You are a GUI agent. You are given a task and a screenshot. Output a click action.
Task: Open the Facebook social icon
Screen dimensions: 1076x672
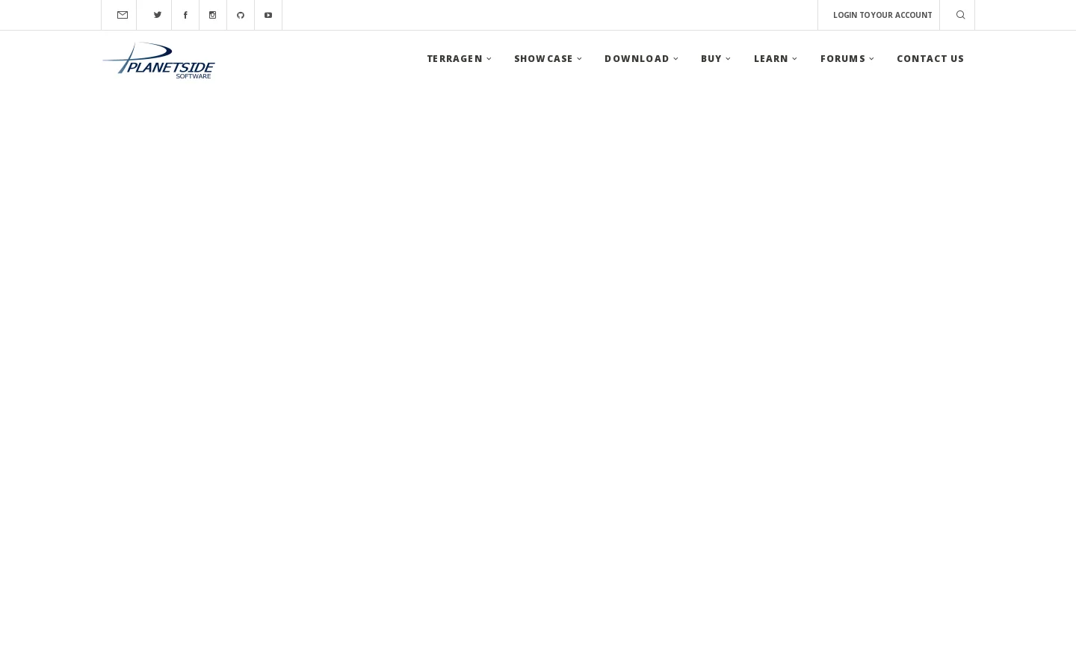185,15
